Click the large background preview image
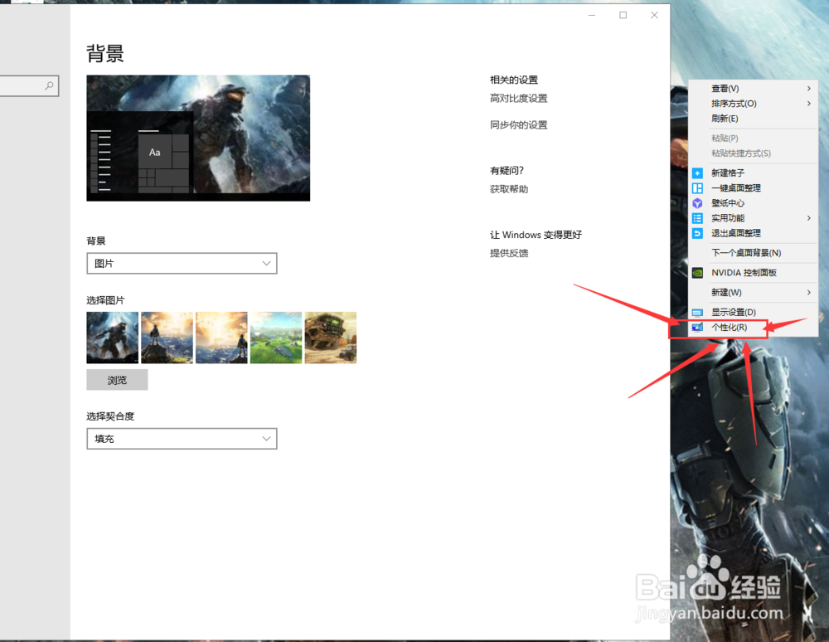The width and height of the screenshot is (829, 642). pyautogui.click(x=198, y=138)
